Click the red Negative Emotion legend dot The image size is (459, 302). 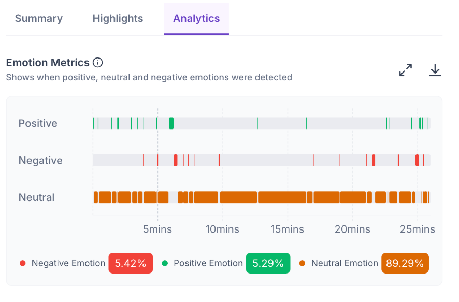[23, 263]
